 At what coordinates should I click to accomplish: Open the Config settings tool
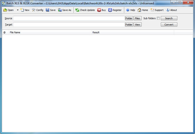[x=38, y=10]
